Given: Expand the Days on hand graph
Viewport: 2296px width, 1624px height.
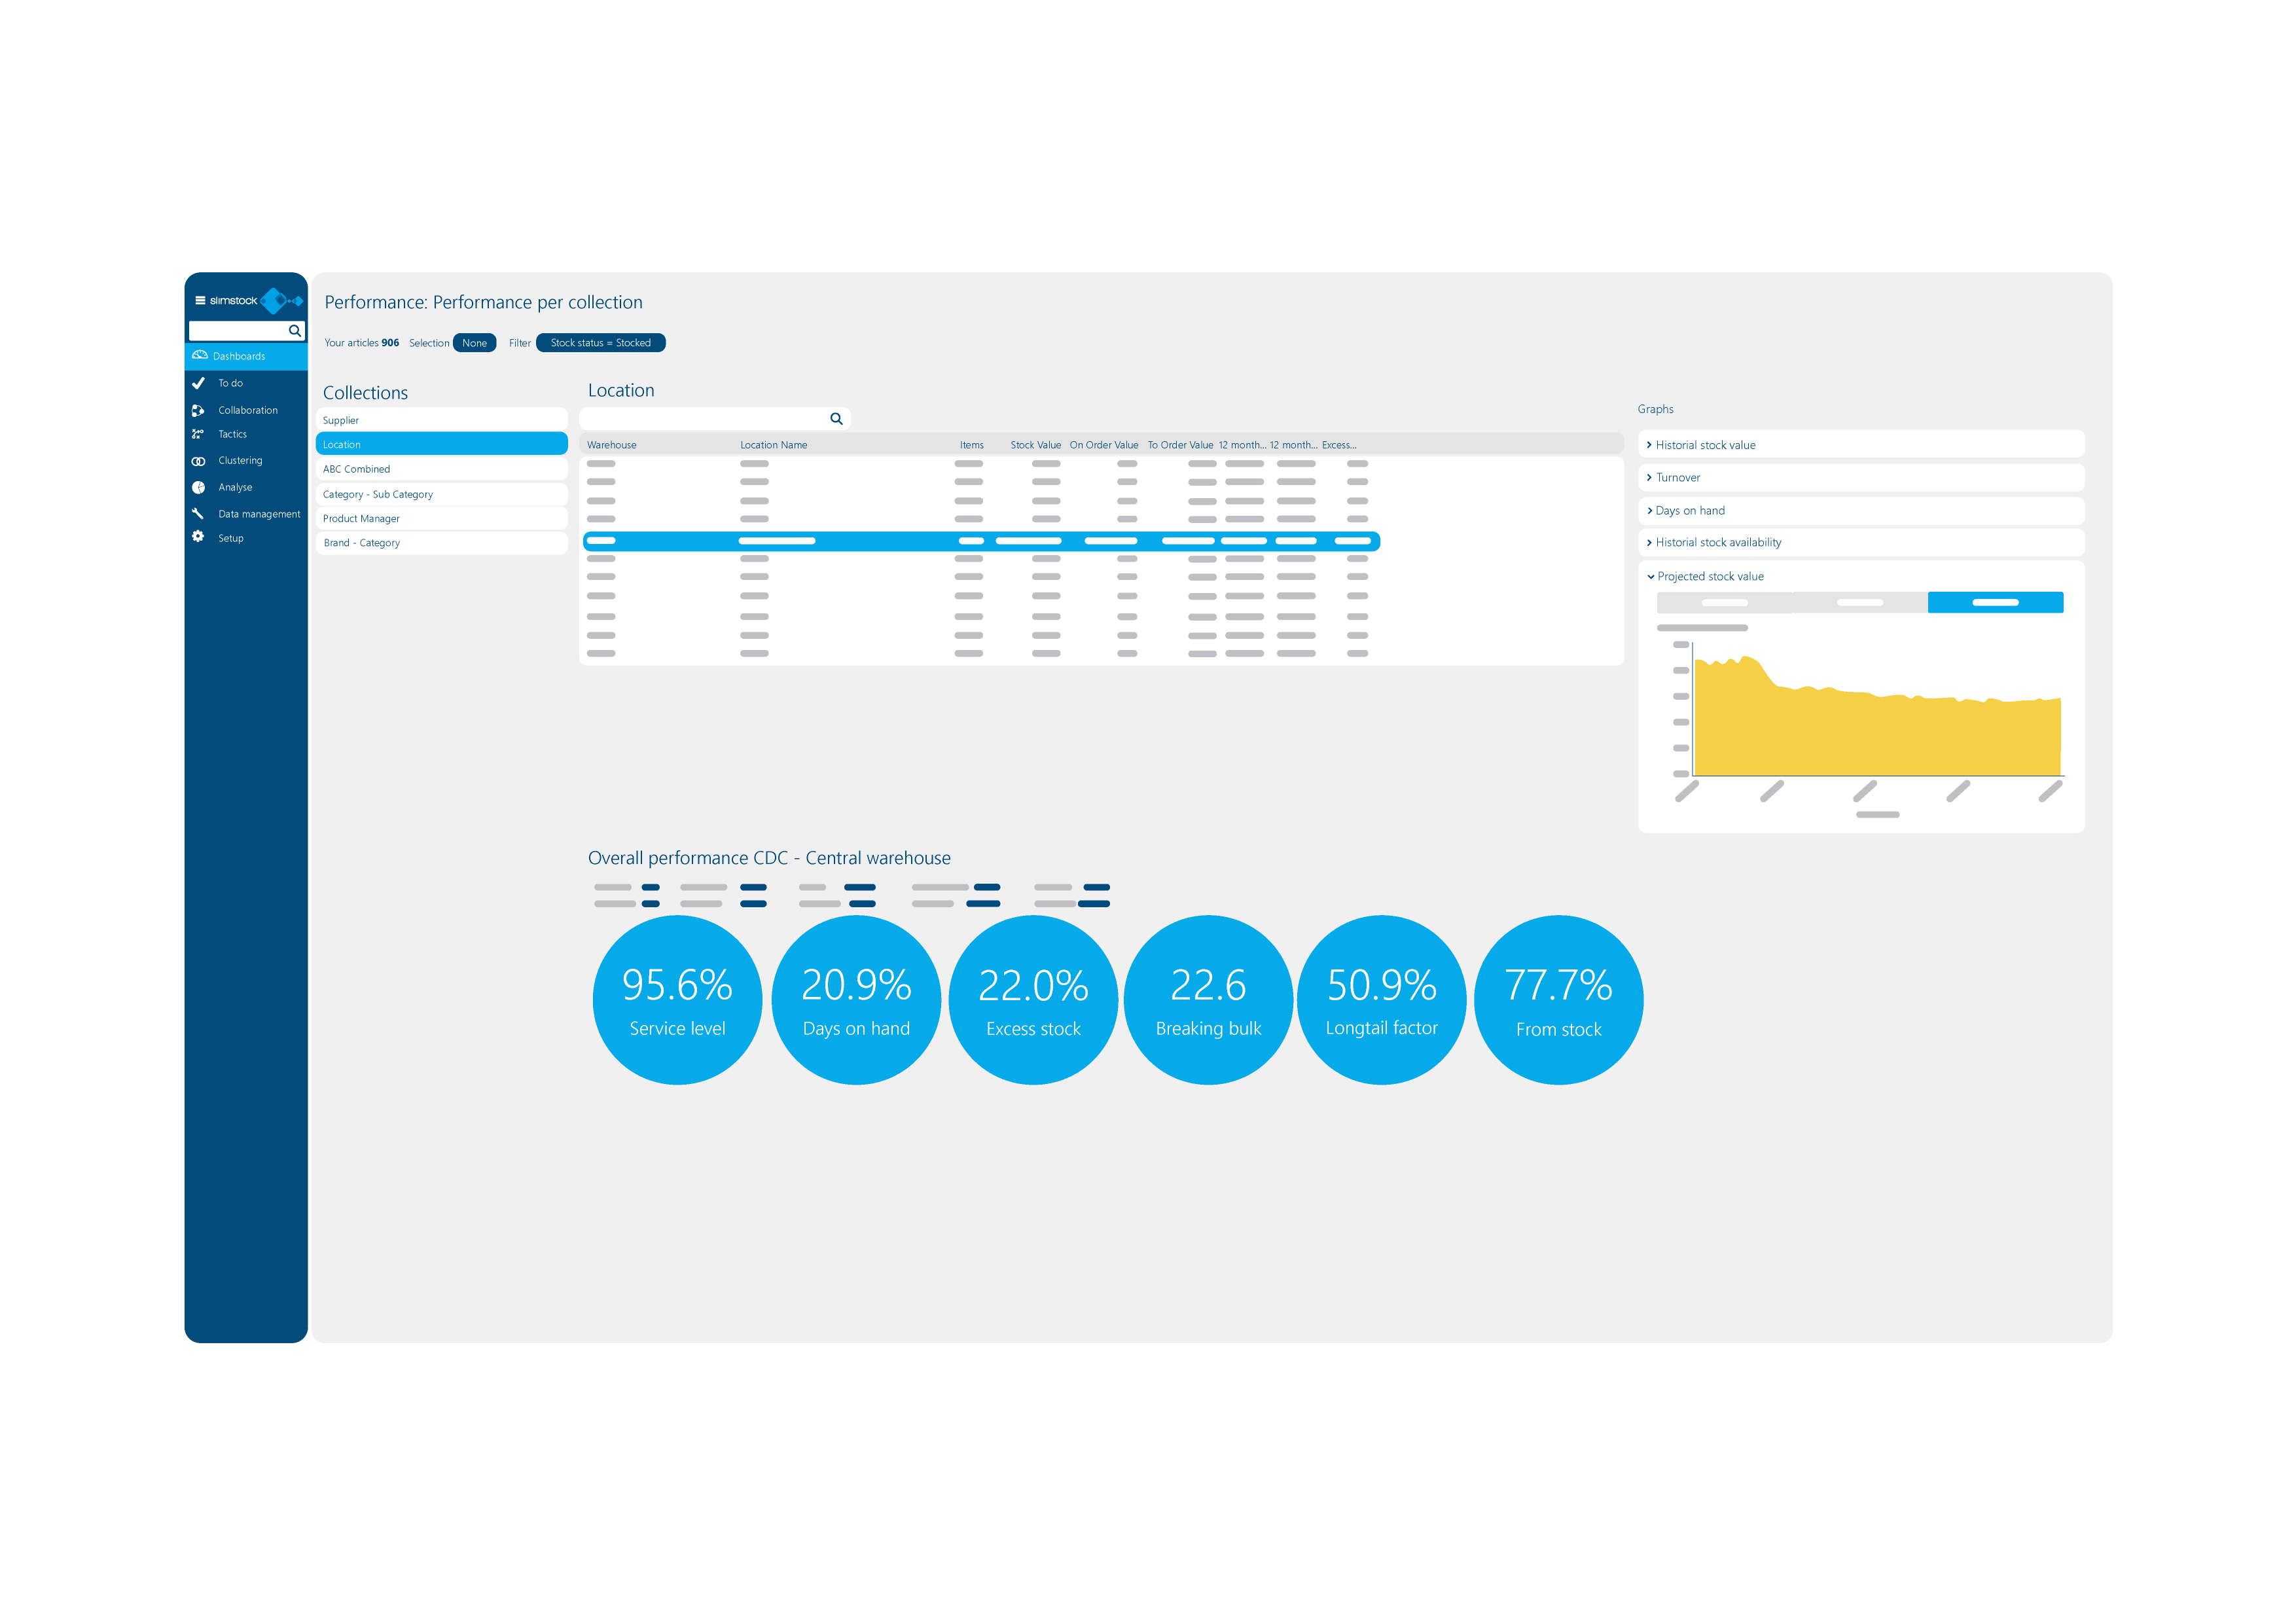Looking at the screenshot, I should (1689, 511).
